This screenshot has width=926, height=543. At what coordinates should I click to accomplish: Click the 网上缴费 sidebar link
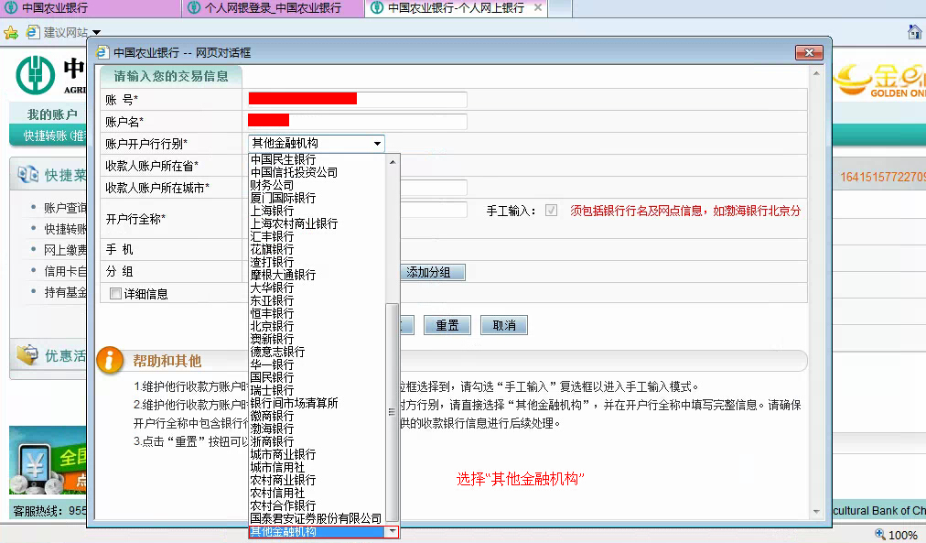point(65,250)
